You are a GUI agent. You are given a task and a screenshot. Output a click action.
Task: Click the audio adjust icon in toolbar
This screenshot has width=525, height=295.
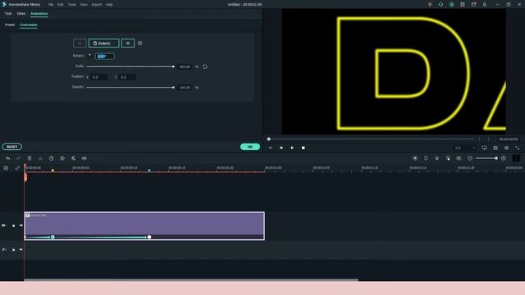(x=84, y=158)
